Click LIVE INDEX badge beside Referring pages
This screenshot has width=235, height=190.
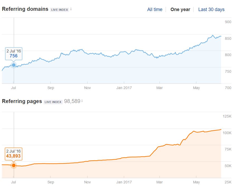(53, 102)
